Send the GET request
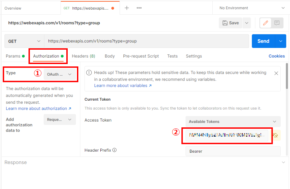 [263, 41]
